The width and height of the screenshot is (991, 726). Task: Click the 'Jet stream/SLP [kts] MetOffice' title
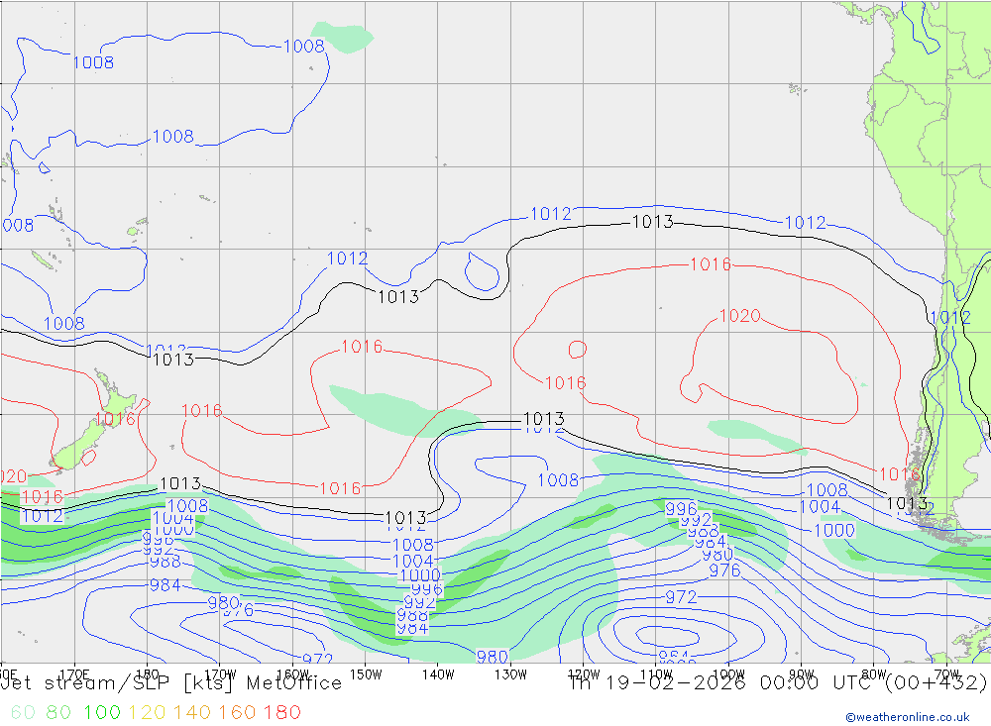(x=171, y=683)
